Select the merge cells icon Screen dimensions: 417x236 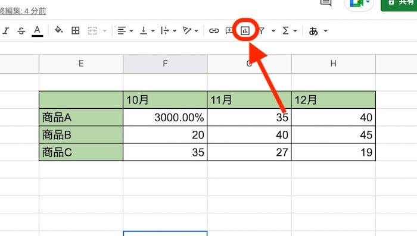(92, 31)
